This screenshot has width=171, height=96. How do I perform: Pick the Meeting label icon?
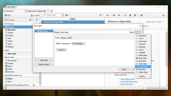click(x=137, y=47)
